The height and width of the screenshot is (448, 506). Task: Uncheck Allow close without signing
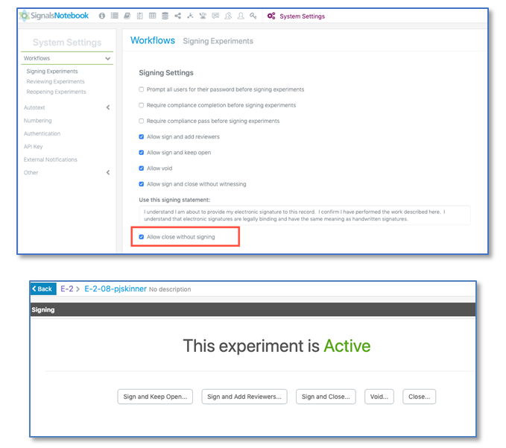point(142,237)
